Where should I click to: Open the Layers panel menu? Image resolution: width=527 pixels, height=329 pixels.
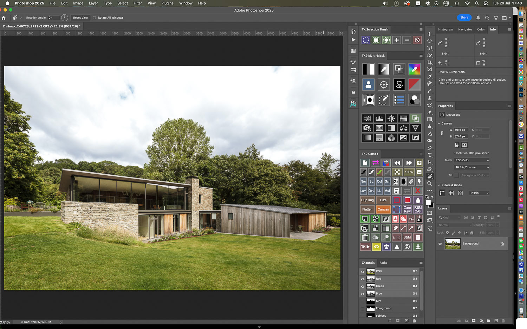(x=509, y=208)
